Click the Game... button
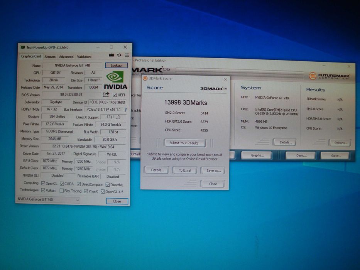Image resolution: width=360 pixels, height=270 pixels. [x=336, y=156]
